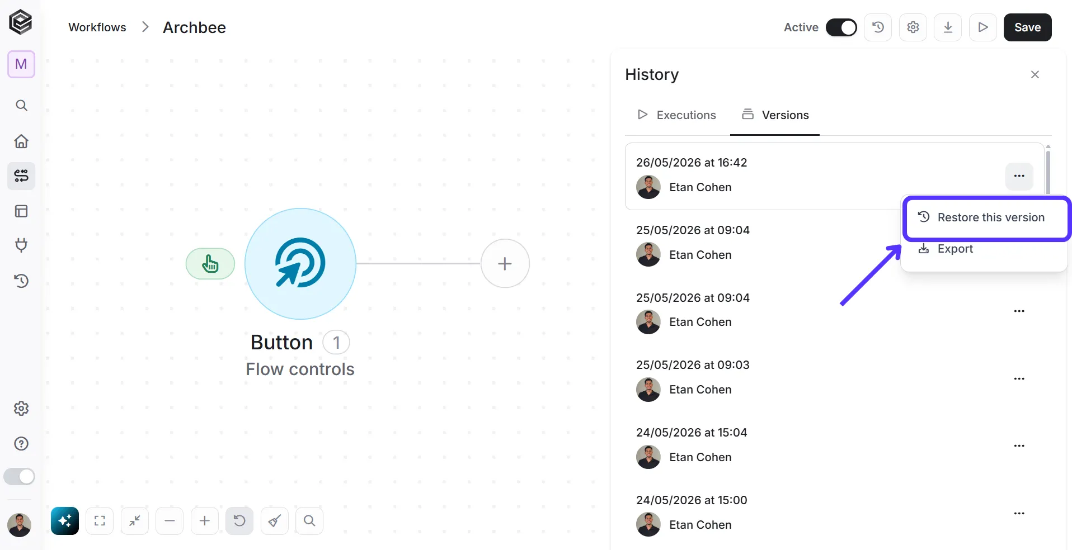Click the canvas search magnifier button

click(309, 521)
